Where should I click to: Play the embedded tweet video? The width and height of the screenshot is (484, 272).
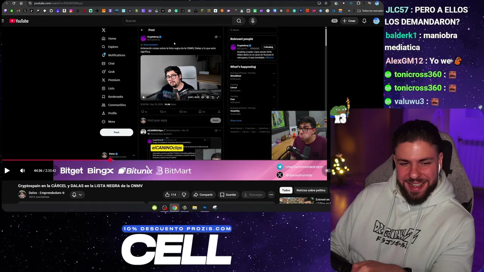[x=143, y=97]
